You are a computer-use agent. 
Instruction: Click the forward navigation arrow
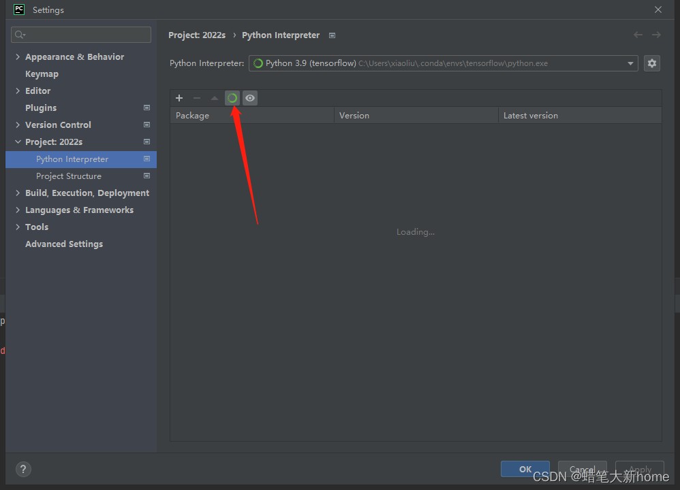click(656, 35)
